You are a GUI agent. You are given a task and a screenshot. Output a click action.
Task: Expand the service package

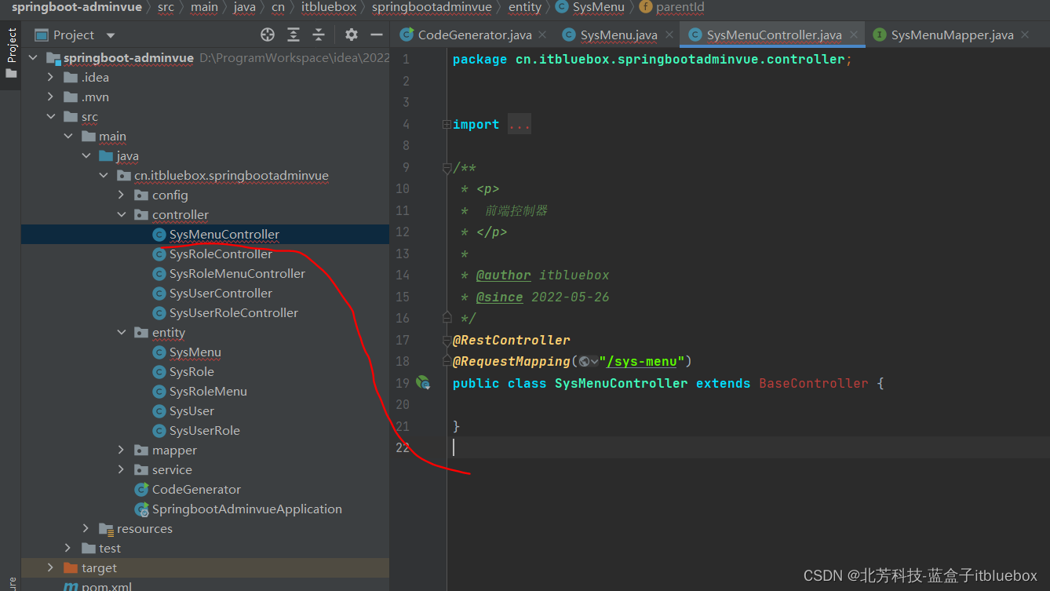(121, 469)
